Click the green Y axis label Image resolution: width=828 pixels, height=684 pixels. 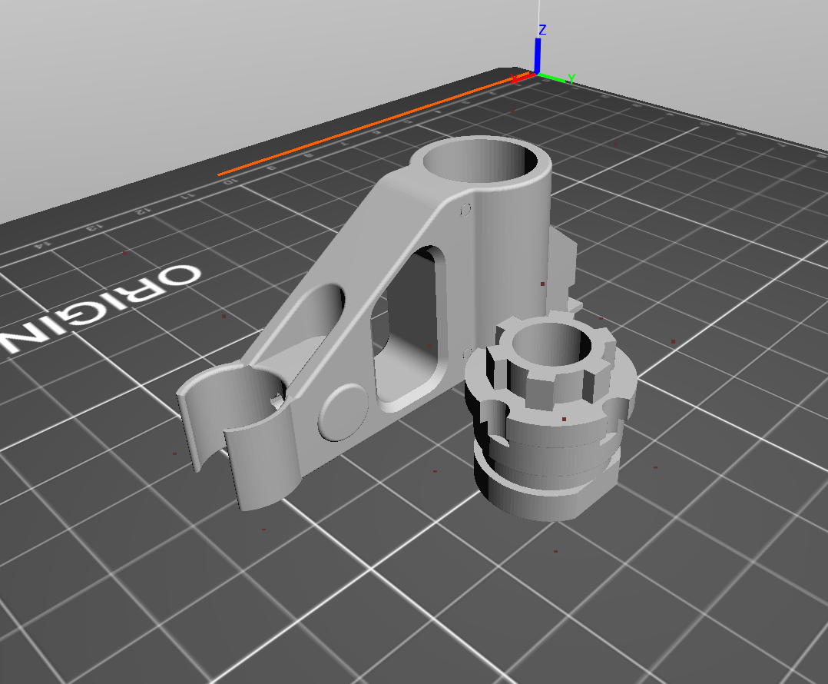570,79
